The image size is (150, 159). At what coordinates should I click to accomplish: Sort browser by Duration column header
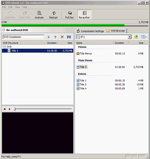coord(121,43)
